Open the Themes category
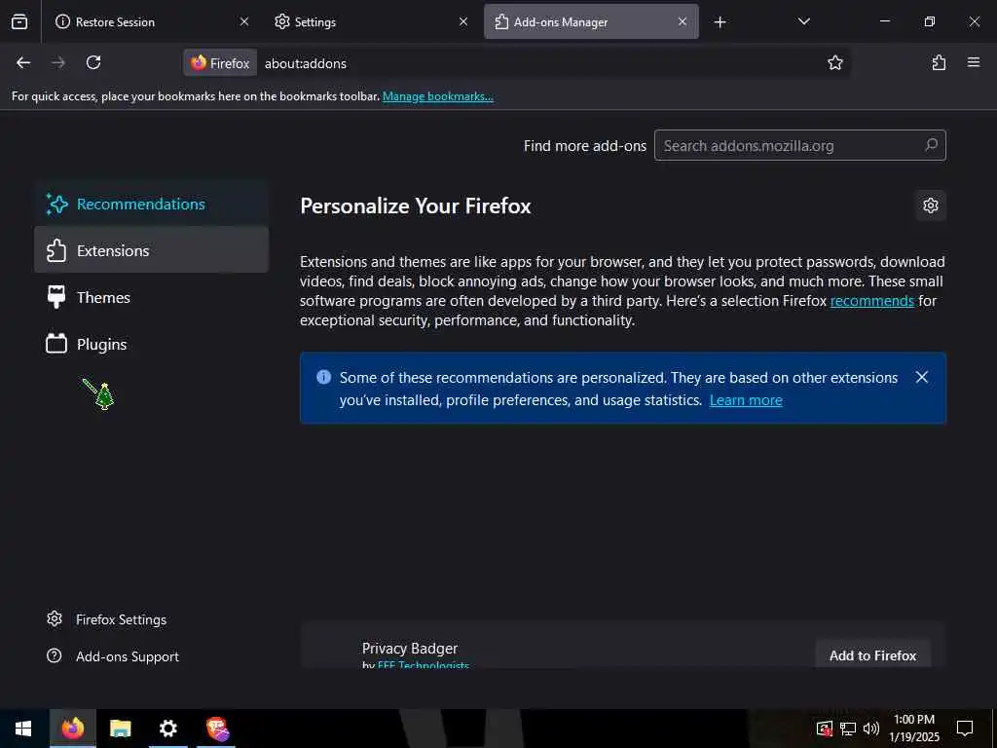 [151, 297]
